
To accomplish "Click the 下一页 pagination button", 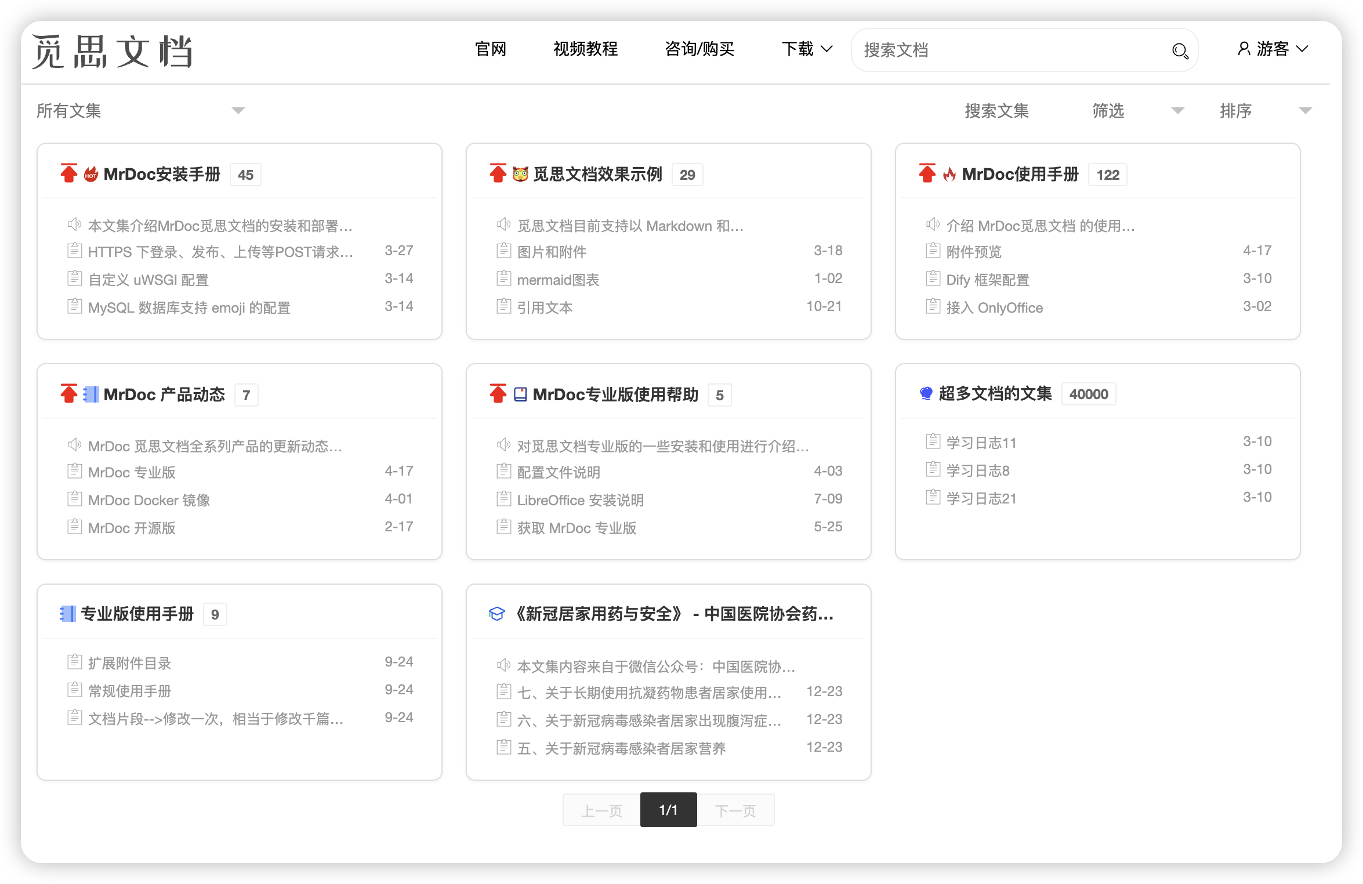I will click(x=735, y=810).
